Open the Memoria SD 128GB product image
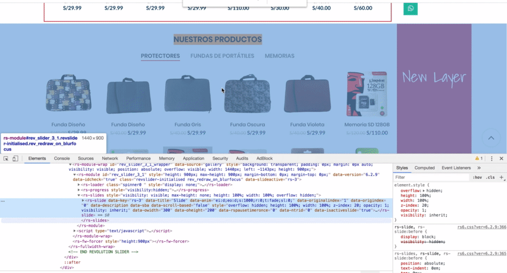The image size is (507, 273). pos(367,94)
